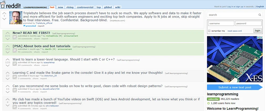Open the Log in link in header
The image size is (266, 111).
[x=230, y=7]
